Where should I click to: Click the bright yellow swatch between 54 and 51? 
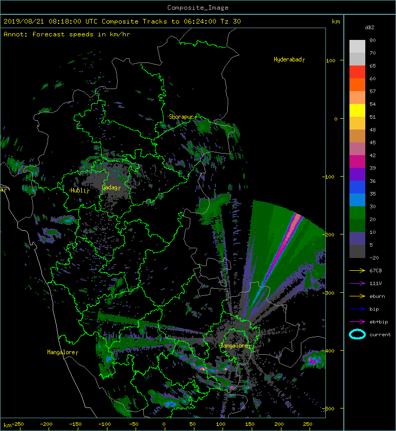tap(357, 110)
